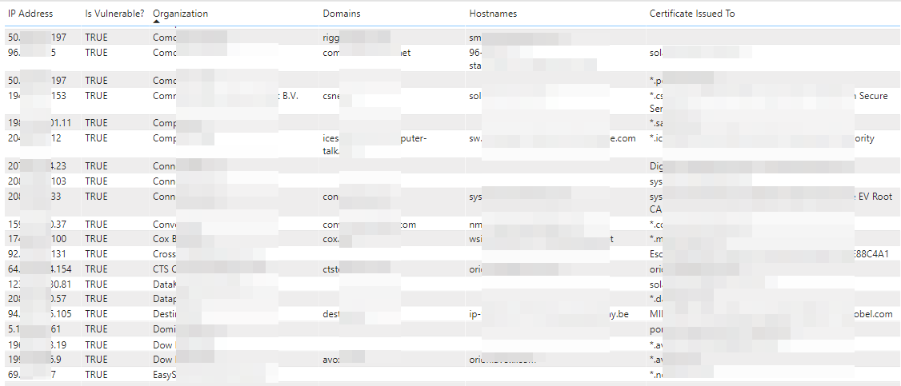Click the 'ctst' domain cell
The width and height of the screenshot is (901, 386).
click(x=331, y=269)
